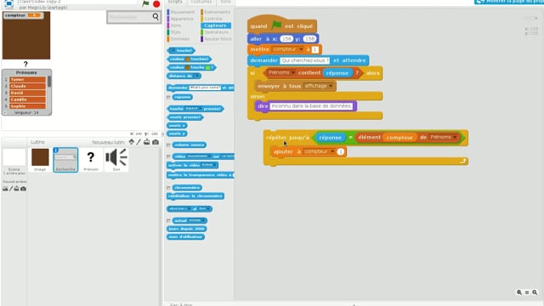This screenshot has width=544, height=306.
Task: Click Sophie entry in Prénoms list
Action: coord(27,106)
